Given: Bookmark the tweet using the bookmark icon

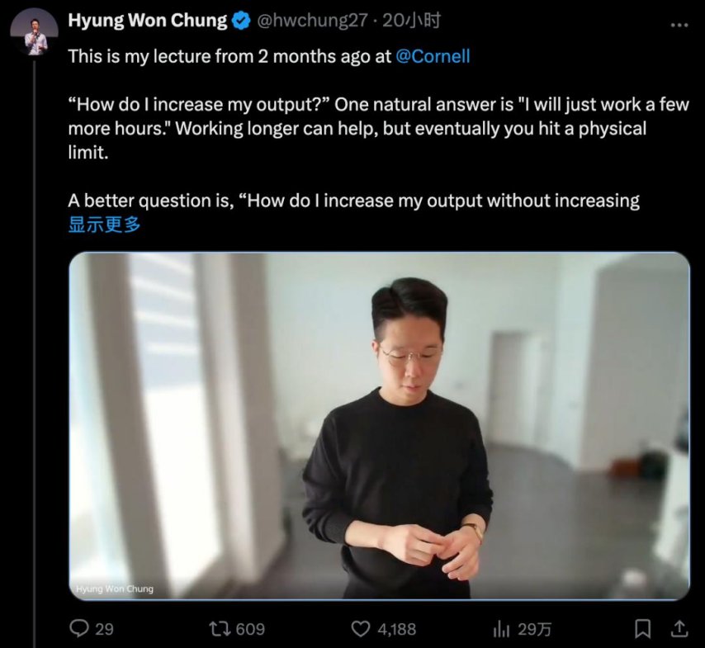Looking at the screenshot, I should click(645, 628).
